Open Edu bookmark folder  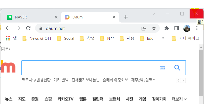147,38
